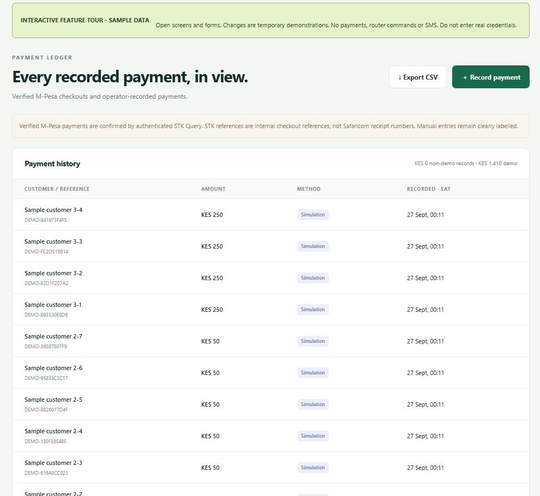
Task: Select reference DEMO-95833C2C17
Action: point(46,378)
